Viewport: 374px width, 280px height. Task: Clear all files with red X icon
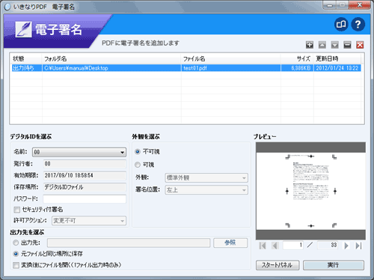[x=360, y=45]
